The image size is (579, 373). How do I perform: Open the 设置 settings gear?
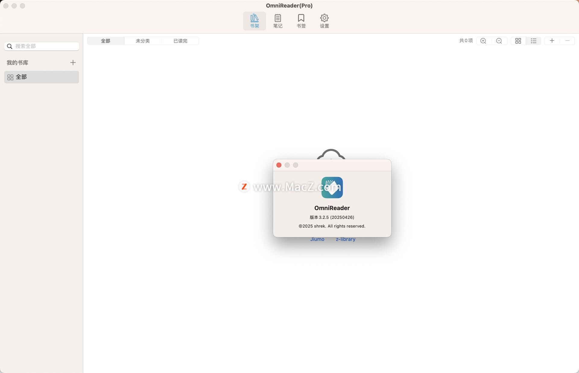[324, 21]
